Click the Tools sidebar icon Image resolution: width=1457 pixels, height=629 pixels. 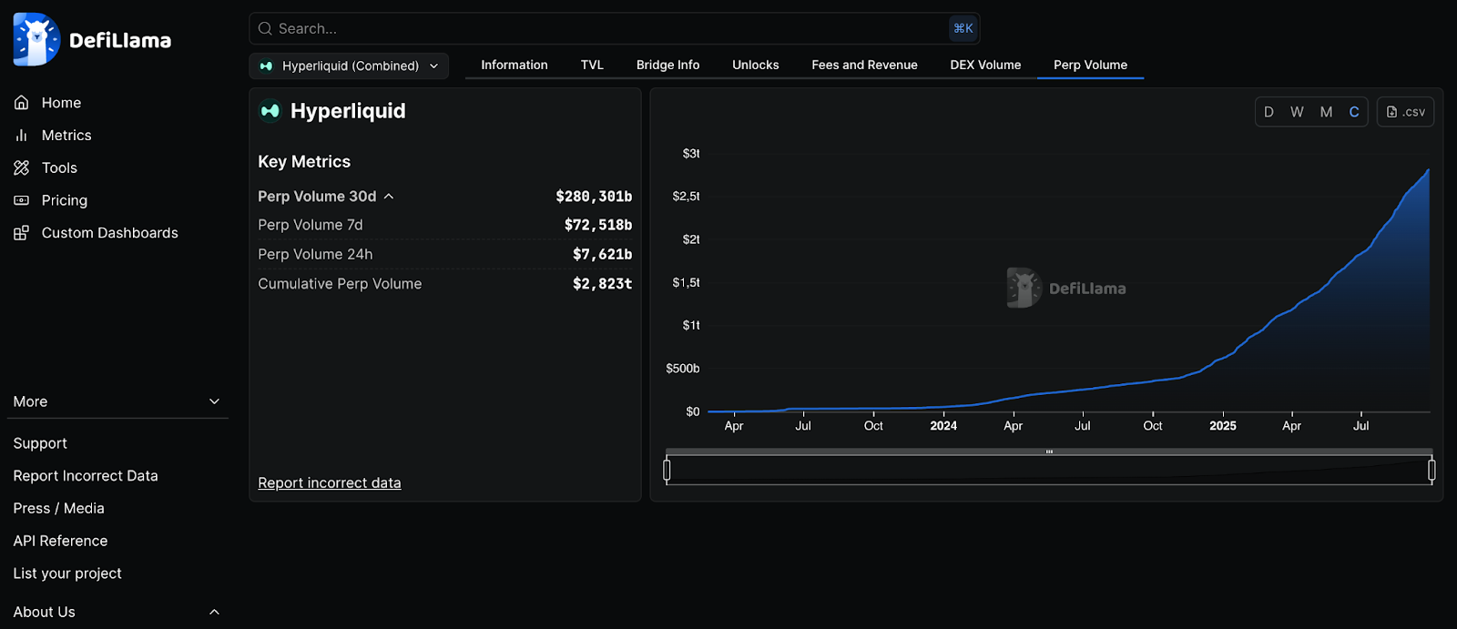pos(22,168)
